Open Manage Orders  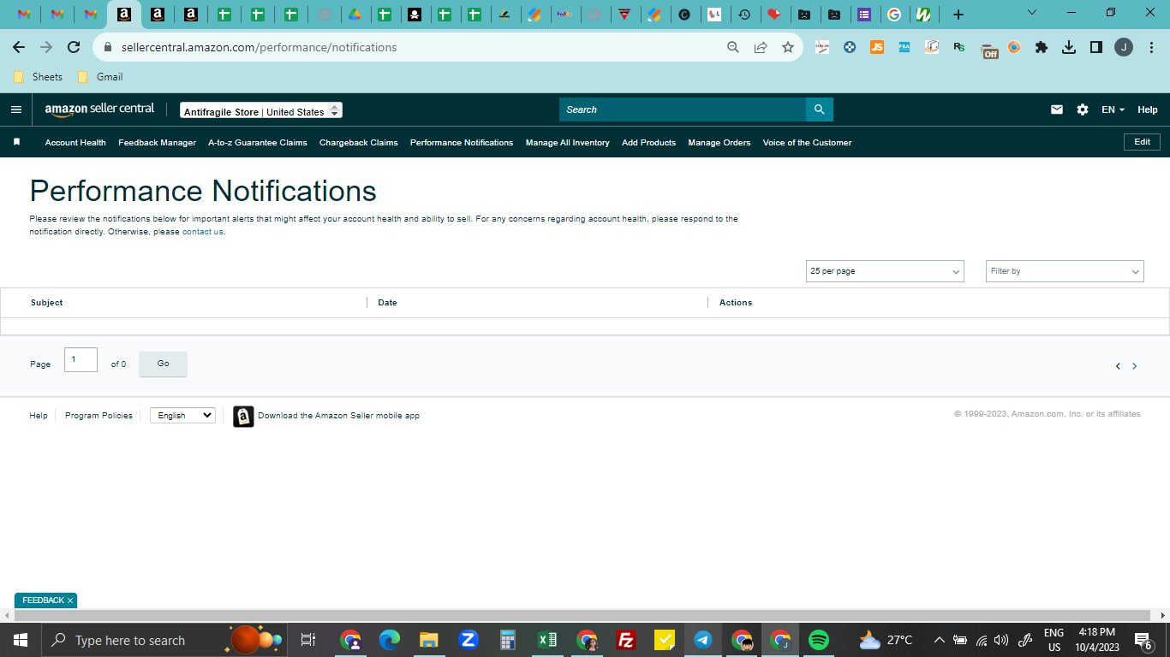coord(719,143)
